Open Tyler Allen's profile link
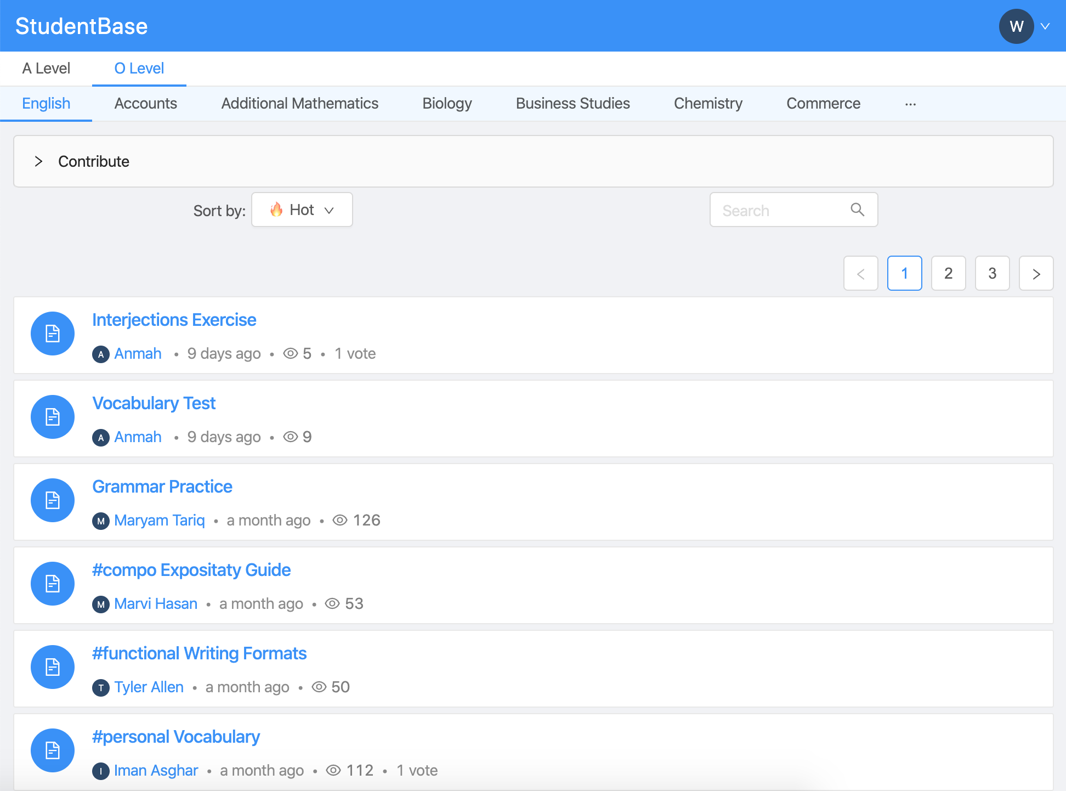The width and height of the screenshot is (1066, 791). tap(149, 687)
